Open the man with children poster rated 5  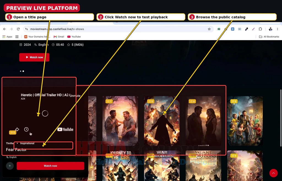click(x=245, y=121)
